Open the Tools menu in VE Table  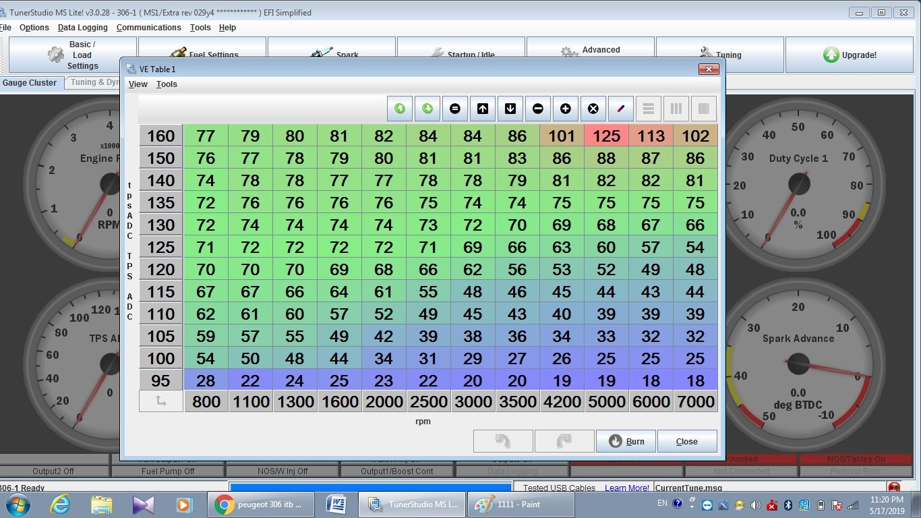coord(167,84)
